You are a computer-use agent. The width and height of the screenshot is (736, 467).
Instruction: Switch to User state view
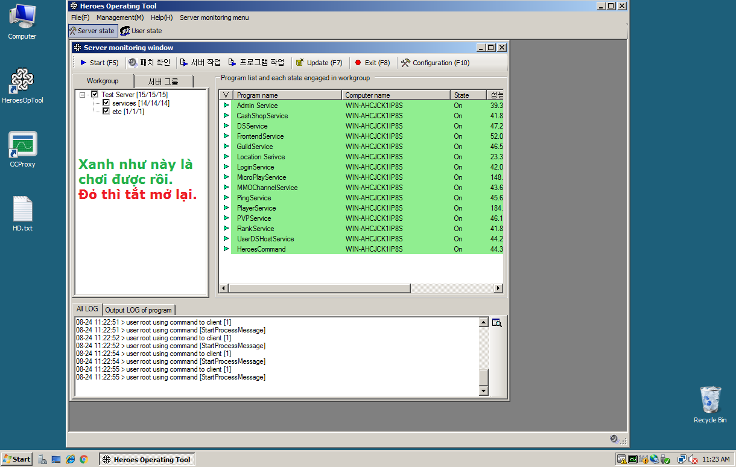(142, 31)
